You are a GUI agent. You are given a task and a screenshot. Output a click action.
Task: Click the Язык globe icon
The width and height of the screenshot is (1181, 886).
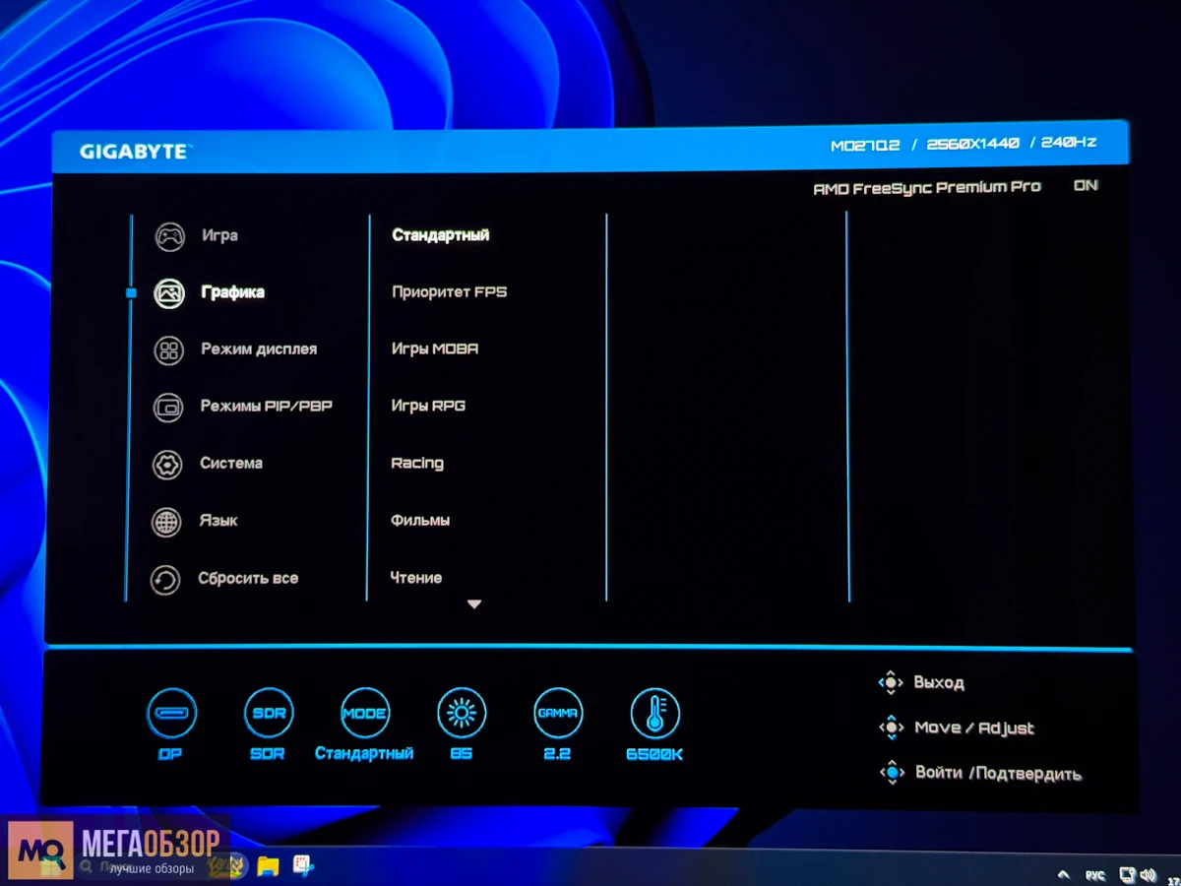(x=166, y=522)
